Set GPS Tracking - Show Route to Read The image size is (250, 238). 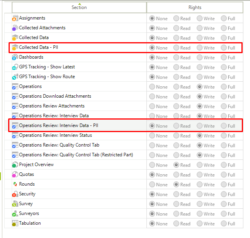[176, 77]
